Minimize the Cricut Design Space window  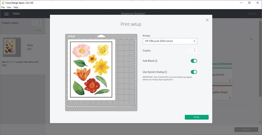coord(241,3)
